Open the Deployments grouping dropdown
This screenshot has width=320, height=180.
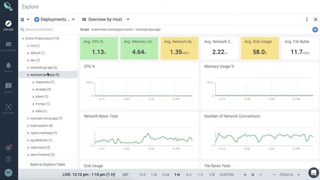(54, 19)
